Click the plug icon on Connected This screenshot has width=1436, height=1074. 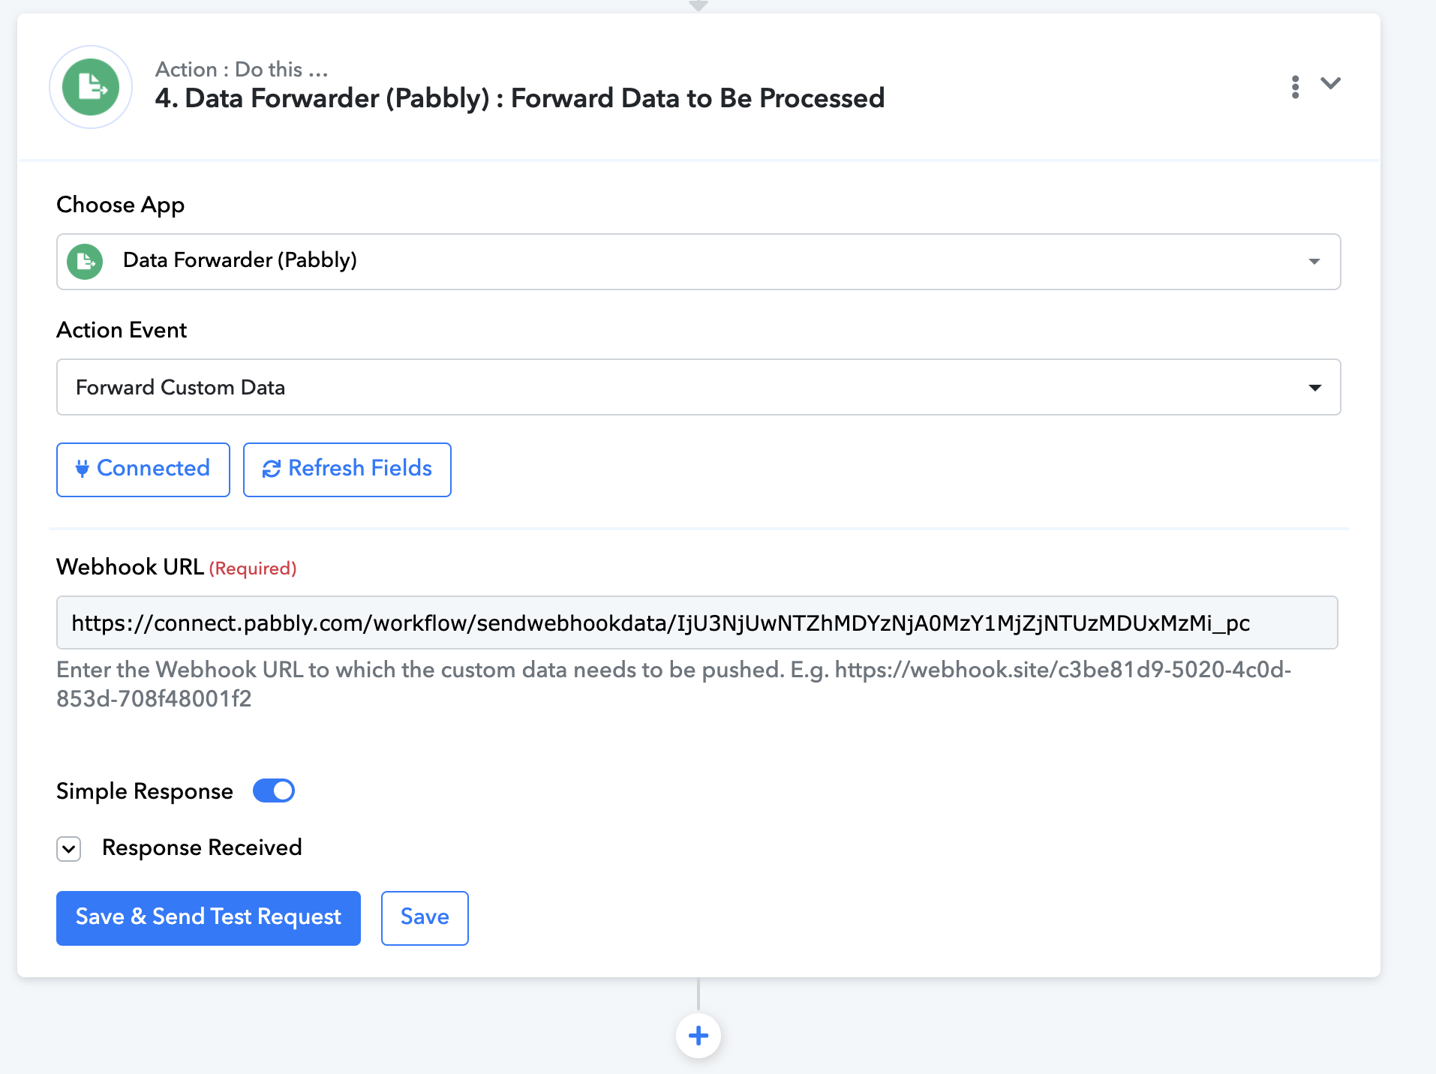pyautogui.click(x=83, y=469)
